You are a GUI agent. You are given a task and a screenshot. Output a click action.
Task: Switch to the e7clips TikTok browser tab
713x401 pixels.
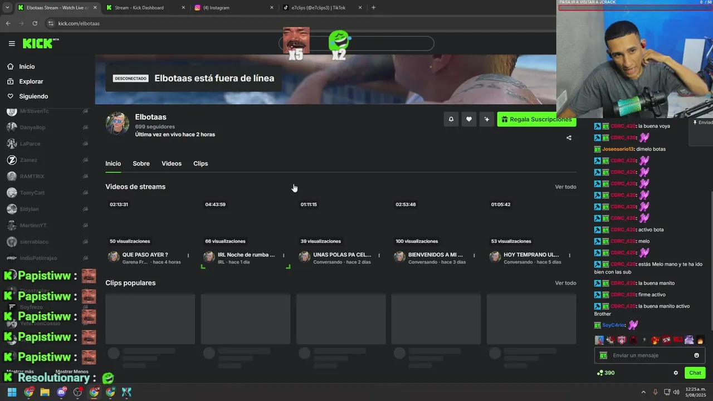pos(323,8)
